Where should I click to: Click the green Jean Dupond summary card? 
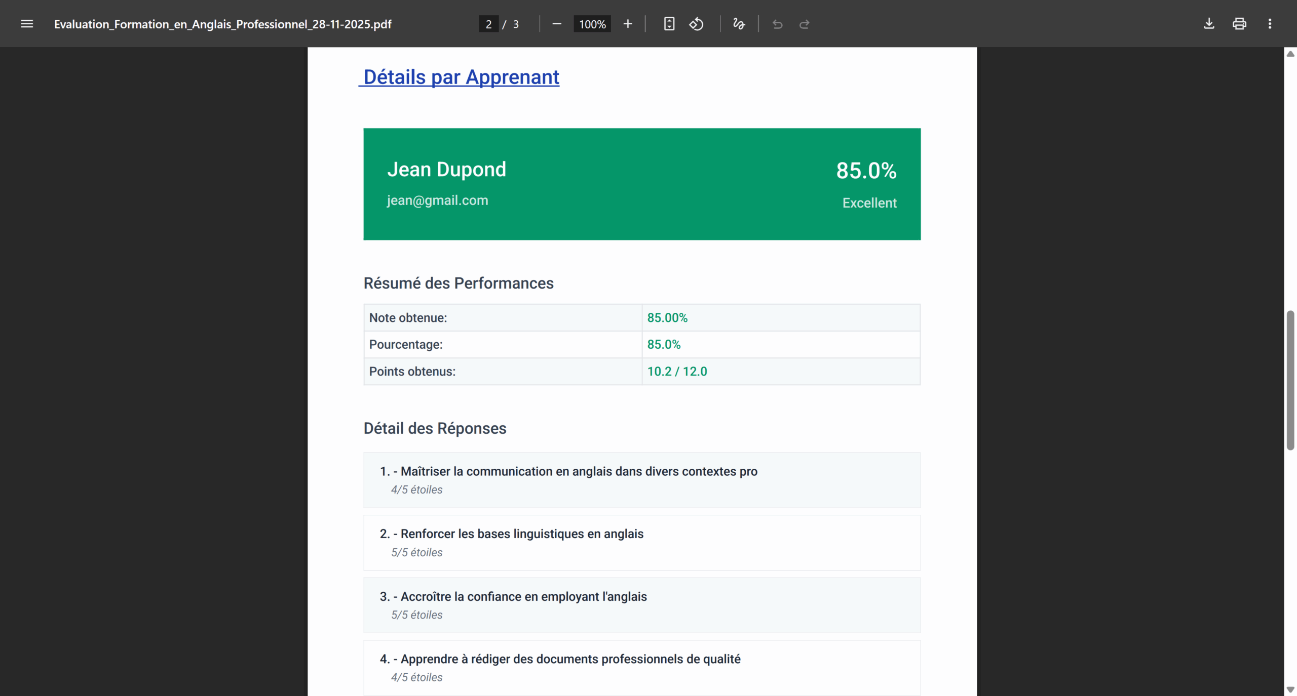[x=641, y=184]
